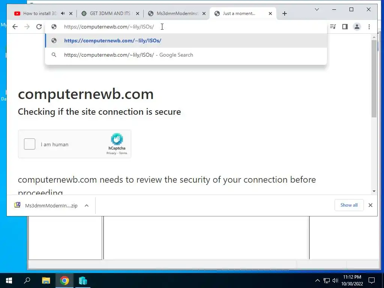Screen dimensions: 384x288
Task: Open a new tab with plus button
Action: pyautogui.click(x=284, y=13)
